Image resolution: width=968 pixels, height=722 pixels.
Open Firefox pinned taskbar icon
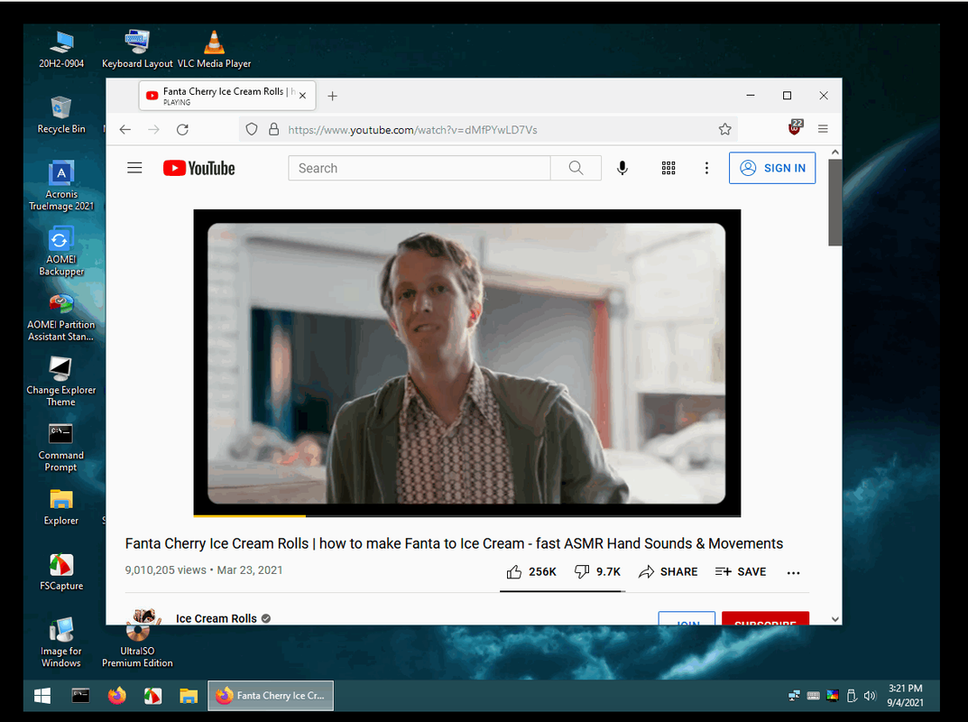tap(116, 696)
